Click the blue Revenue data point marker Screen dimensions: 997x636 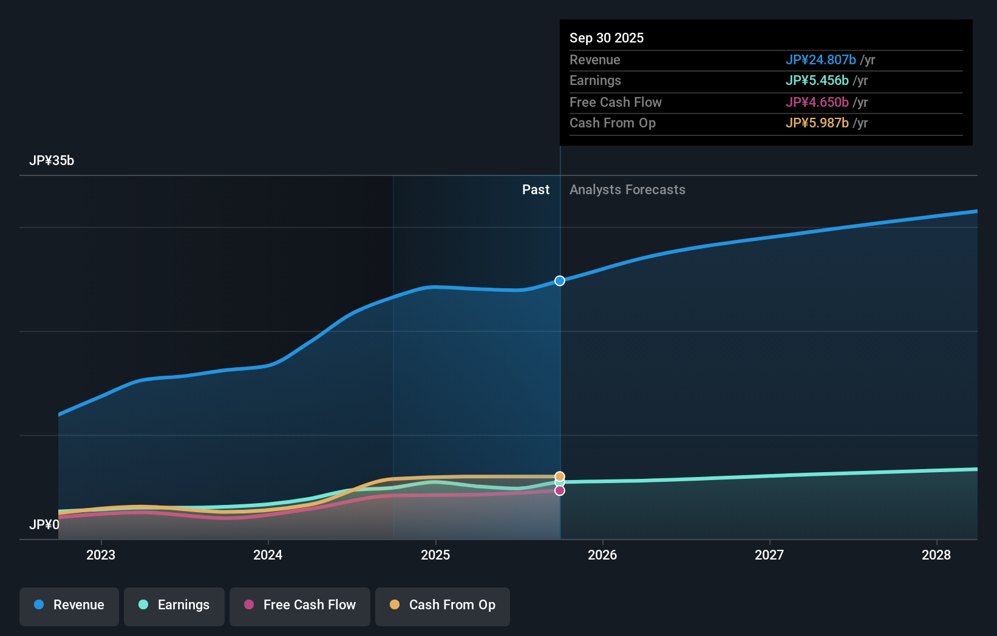(x=559, y=280)
